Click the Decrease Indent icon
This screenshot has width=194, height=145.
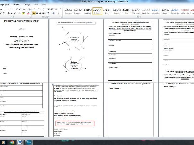click(49, 9)
